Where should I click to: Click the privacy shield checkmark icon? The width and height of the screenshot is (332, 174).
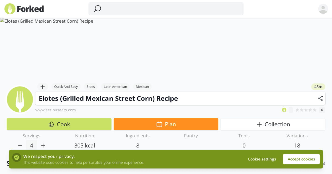click(x=16, y=157)
